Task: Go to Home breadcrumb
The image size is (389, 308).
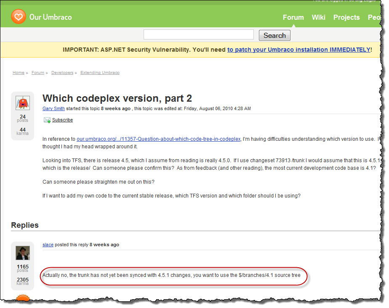Action: pos(19,73)
